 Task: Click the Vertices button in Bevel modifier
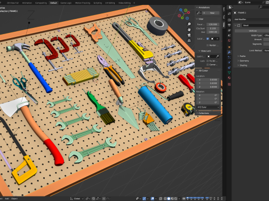[x=253, y=31]
